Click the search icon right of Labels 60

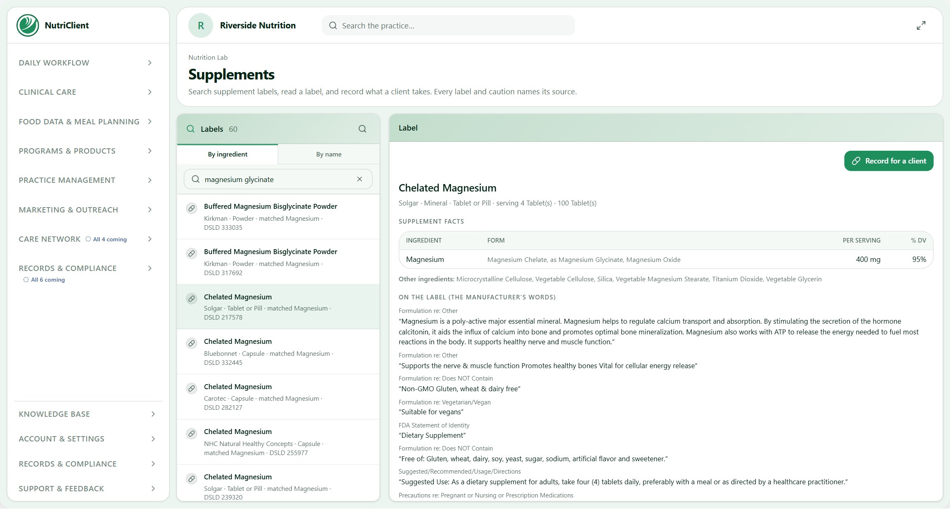point(362,129)
